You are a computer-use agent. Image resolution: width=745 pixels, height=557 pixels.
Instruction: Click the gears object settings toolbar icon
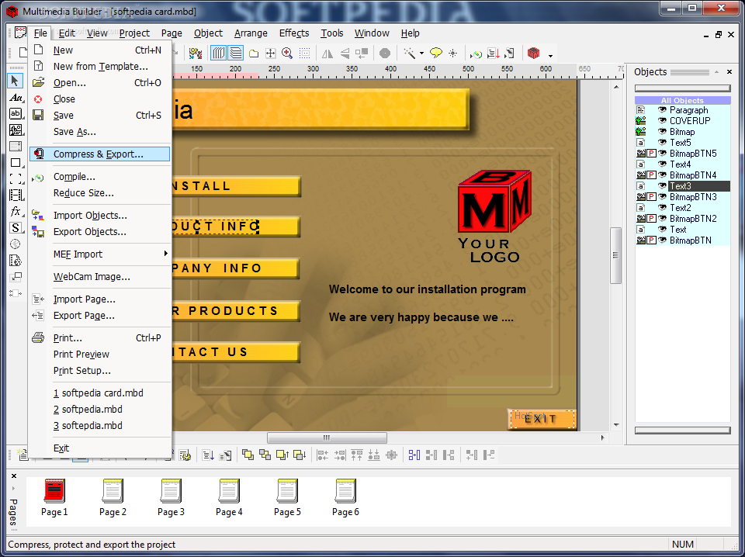click(x=196, y=54)
